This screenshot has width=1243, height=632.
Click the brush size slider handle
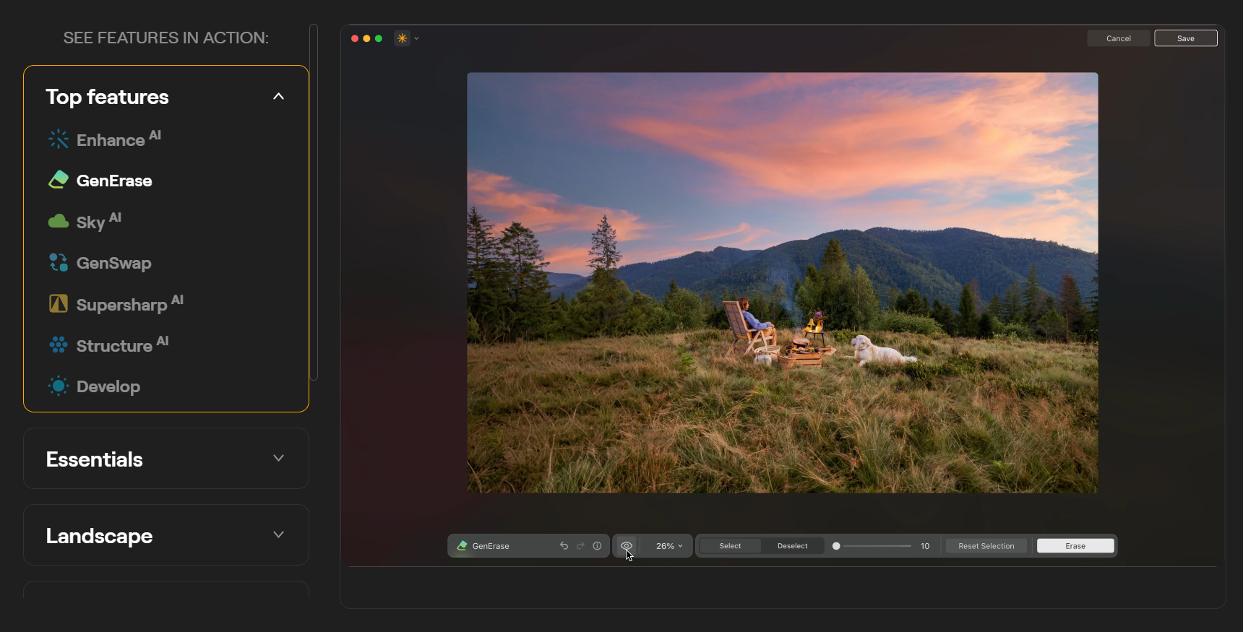836,546
